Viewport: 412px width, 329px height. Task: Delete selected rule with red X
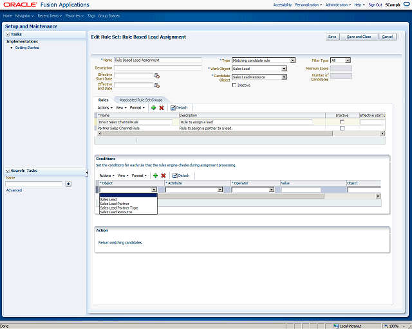[162, 107]
